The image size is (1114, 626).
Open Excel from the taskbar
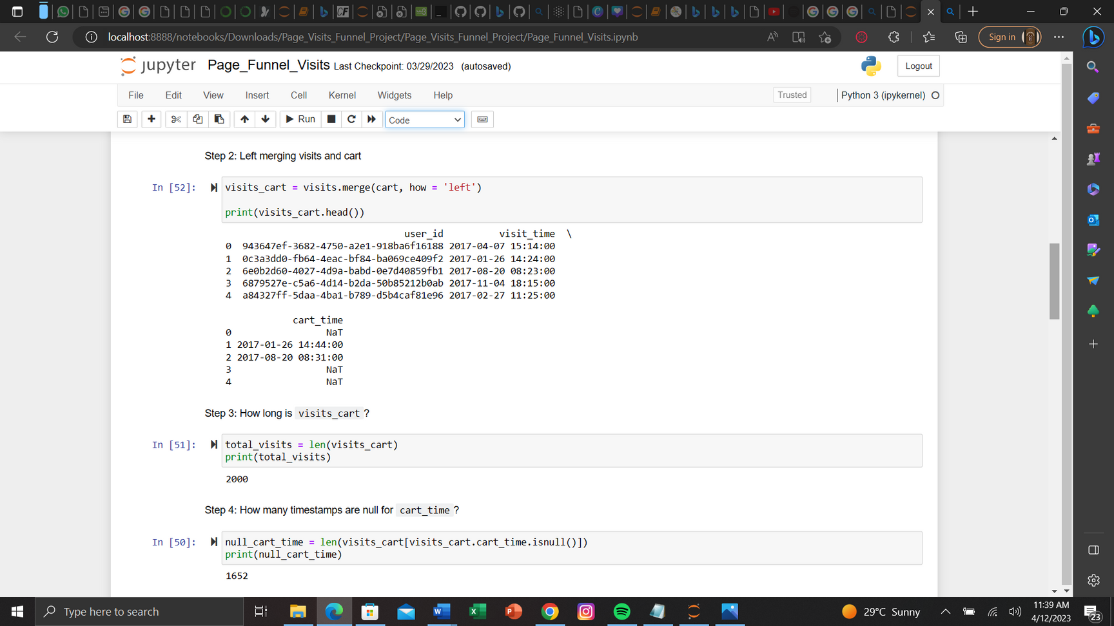pos(478,611)
